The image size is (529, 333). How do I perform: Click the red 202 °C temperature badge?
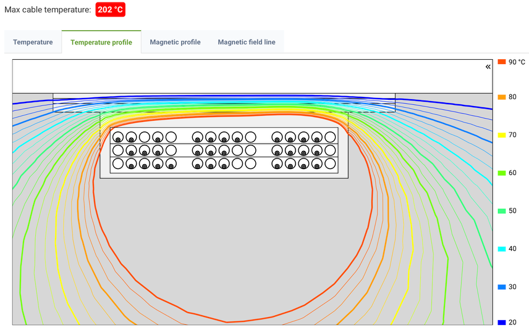111,10
